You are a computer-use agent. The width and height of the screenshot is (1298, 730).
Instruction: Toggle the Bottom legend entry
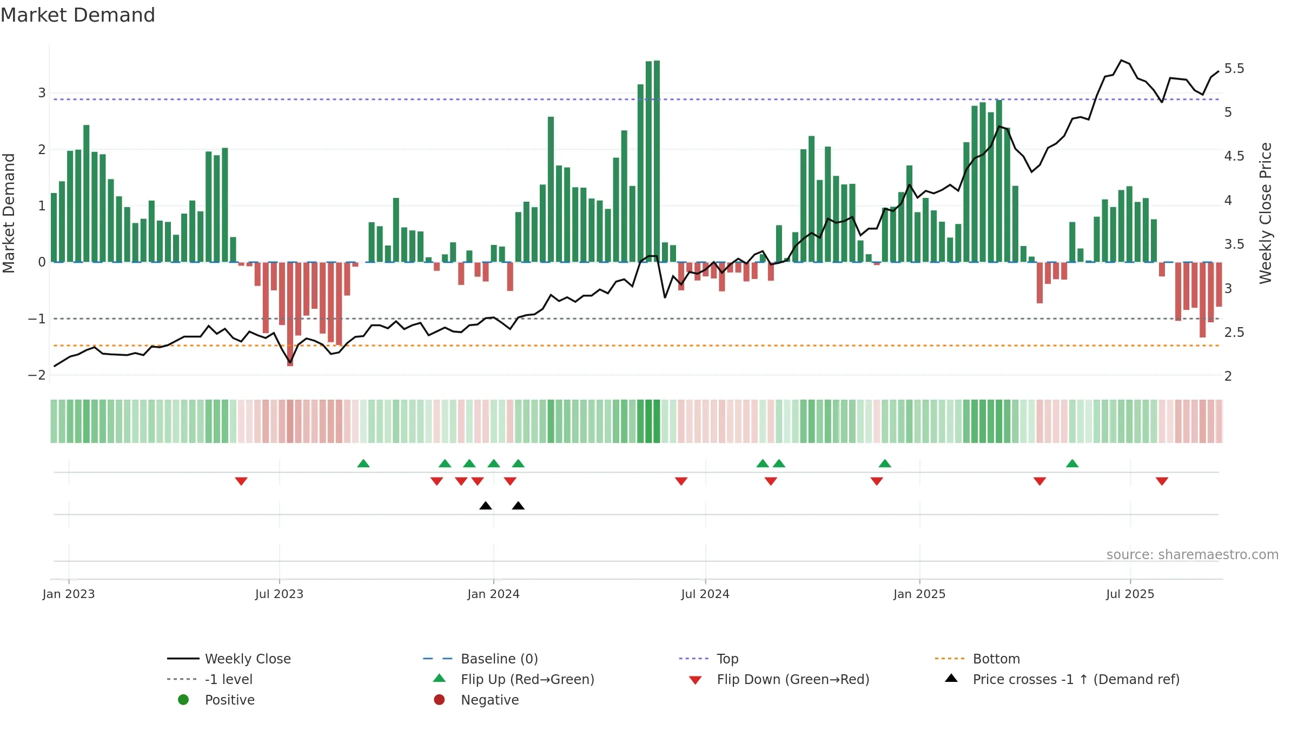pos(977,659)
